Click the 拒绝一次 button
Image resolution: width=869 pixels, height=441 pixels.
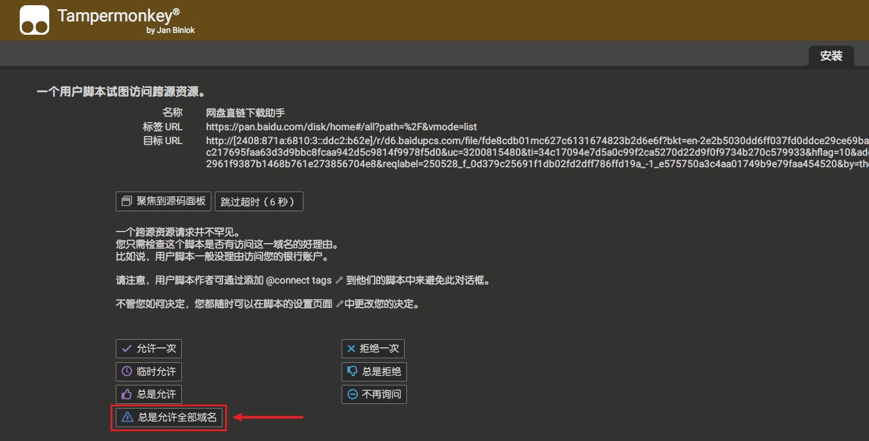coord(373,348)
